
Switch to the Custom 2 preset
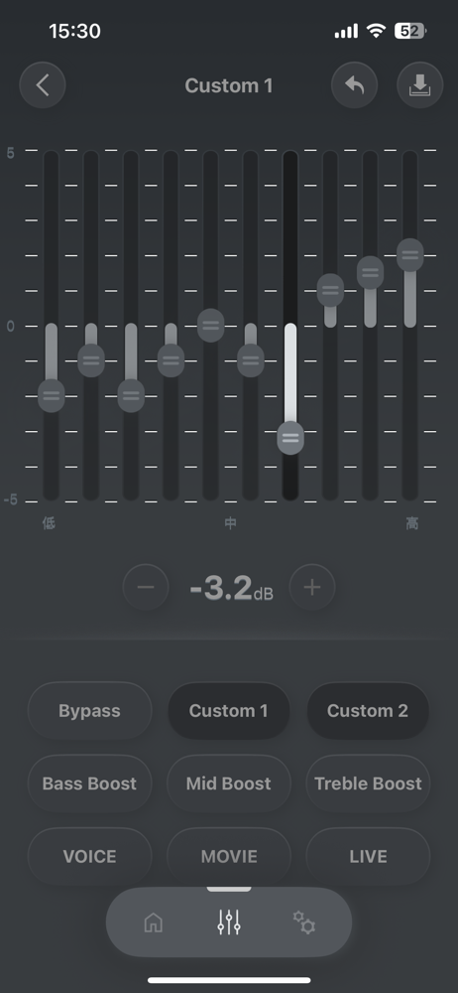click(x=368, y=711)
